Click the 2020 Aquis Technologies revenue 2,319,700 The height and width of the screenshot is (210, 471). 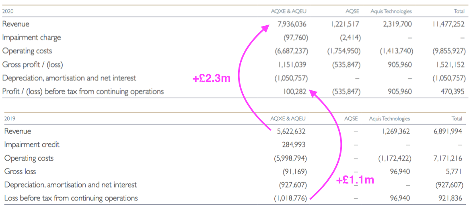click(x=397, y=24)
